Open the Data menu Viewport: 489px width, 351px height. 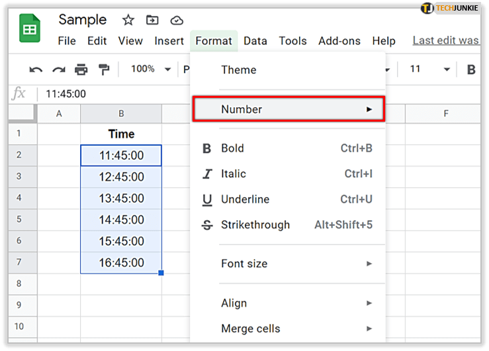[255, 41]
